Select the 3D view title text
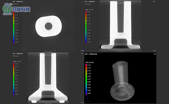Image resolution: width=169 pixels, height=104 pixels. click(91, 54)
